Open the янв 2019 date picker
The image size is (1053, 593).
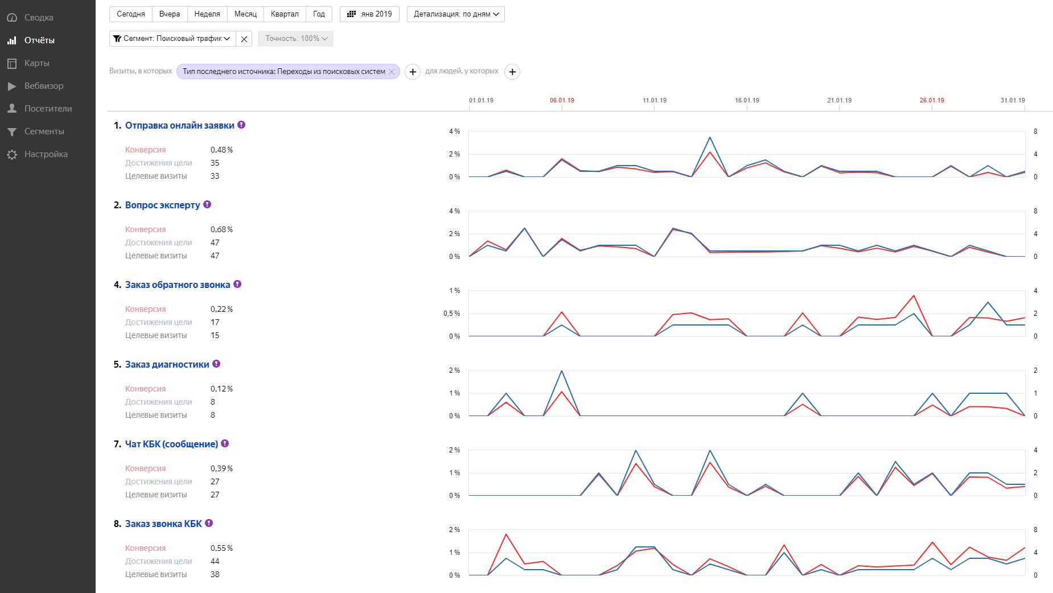click(370, 14)
